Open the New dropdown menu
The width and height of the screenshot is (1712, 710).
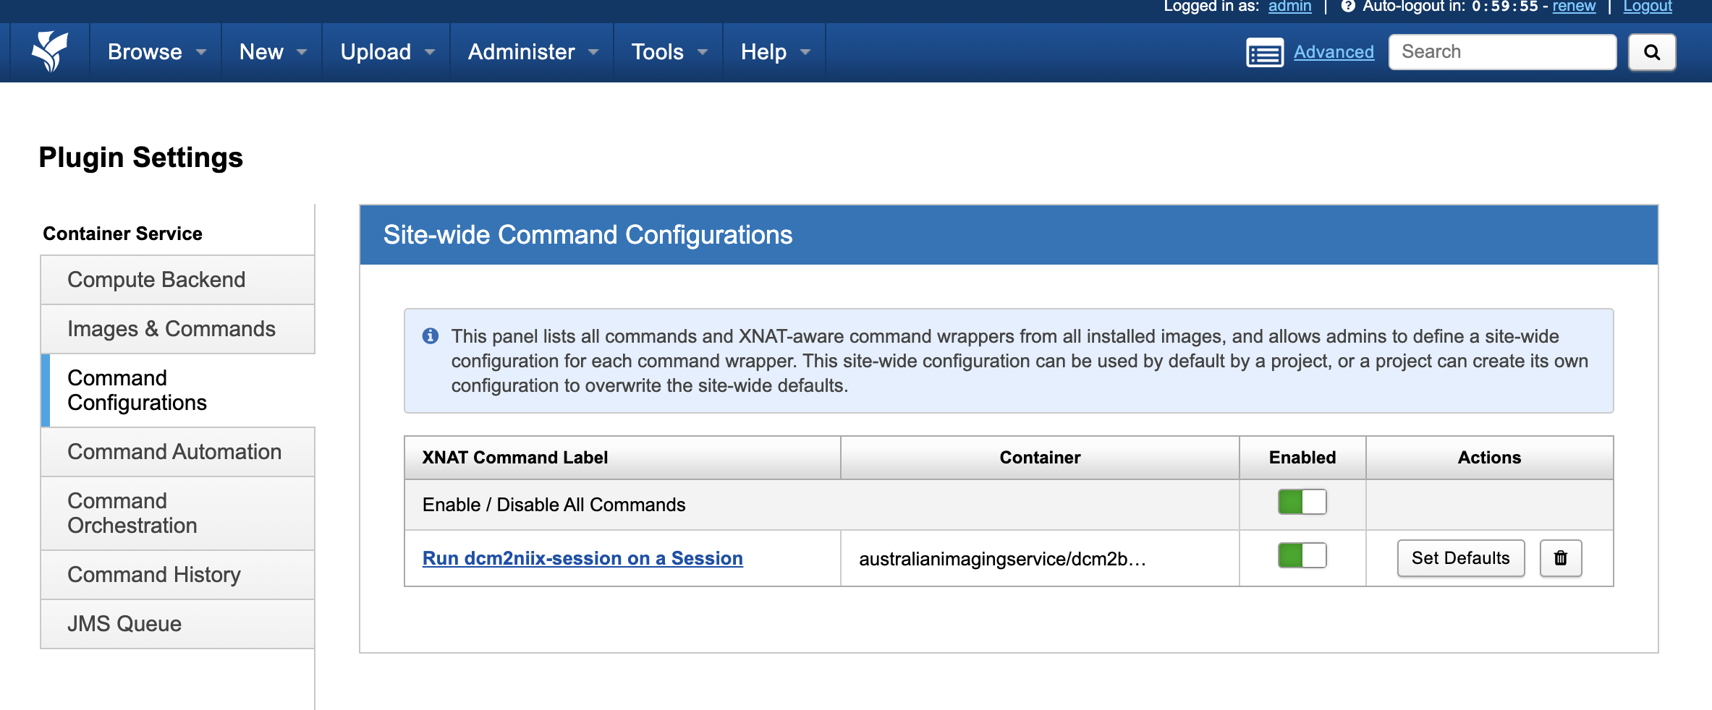(x=272, y=52)
